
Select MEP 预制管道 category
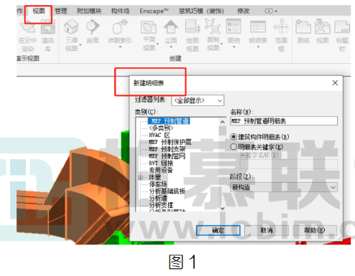tap(169, 121)
